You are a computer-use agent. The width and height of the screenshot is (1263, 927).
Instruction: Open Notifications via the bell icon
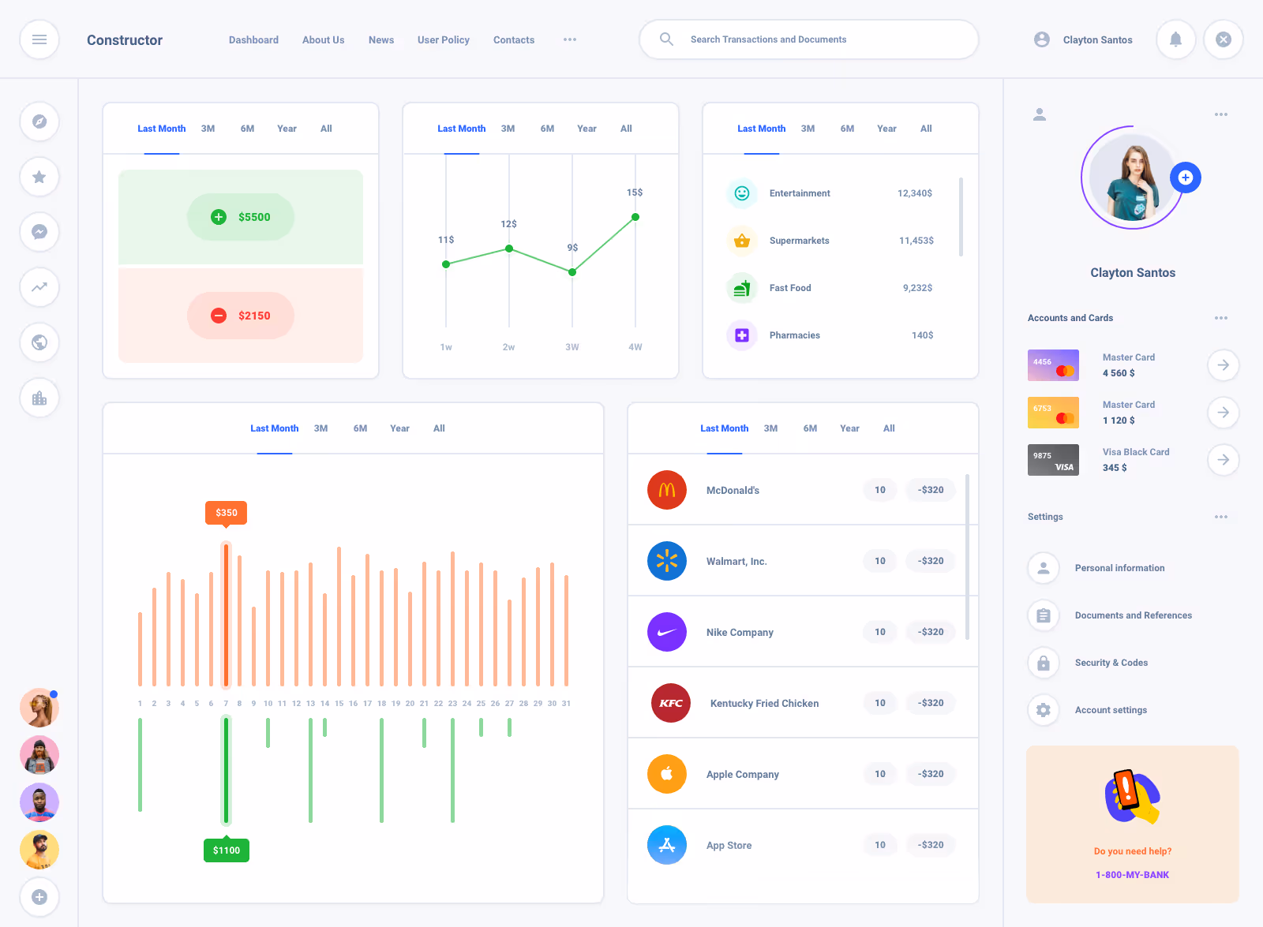pyautogui.click(x=1175, y=39)
